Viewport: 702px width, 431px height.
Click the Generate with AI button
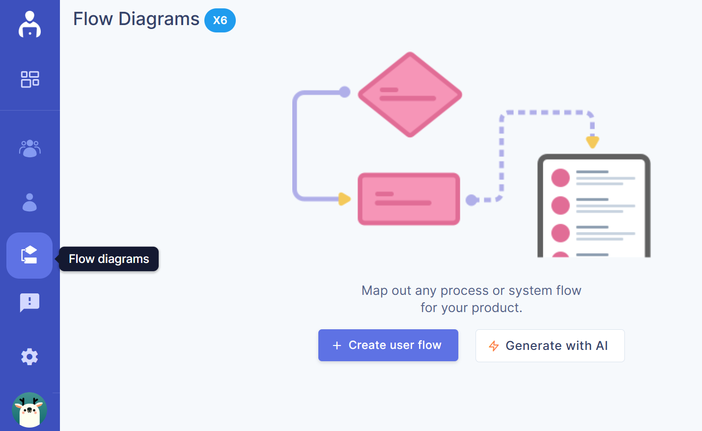point(550,345)
